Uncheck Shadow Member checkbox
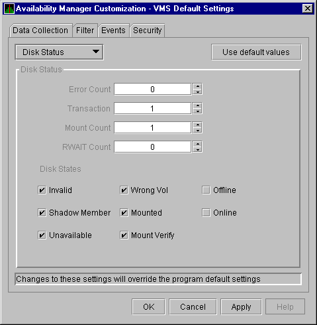 [42, 213]
